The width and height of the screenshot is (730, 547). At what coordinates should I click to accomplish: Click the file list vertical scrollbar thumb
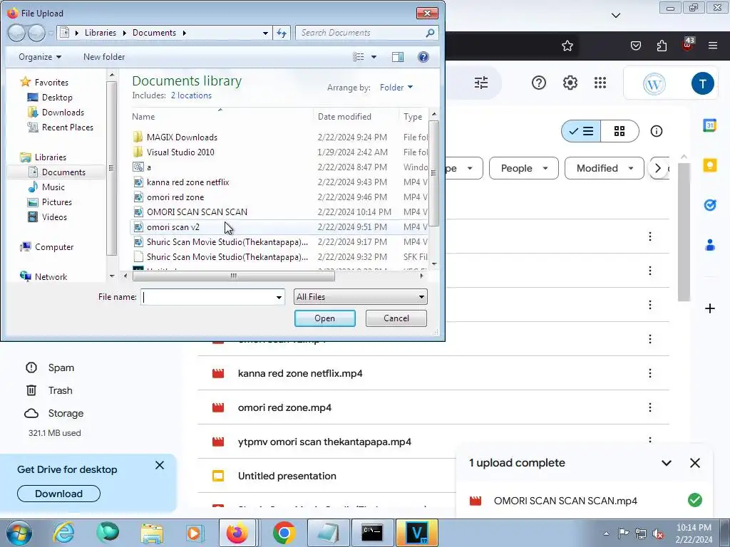[433, 174]
